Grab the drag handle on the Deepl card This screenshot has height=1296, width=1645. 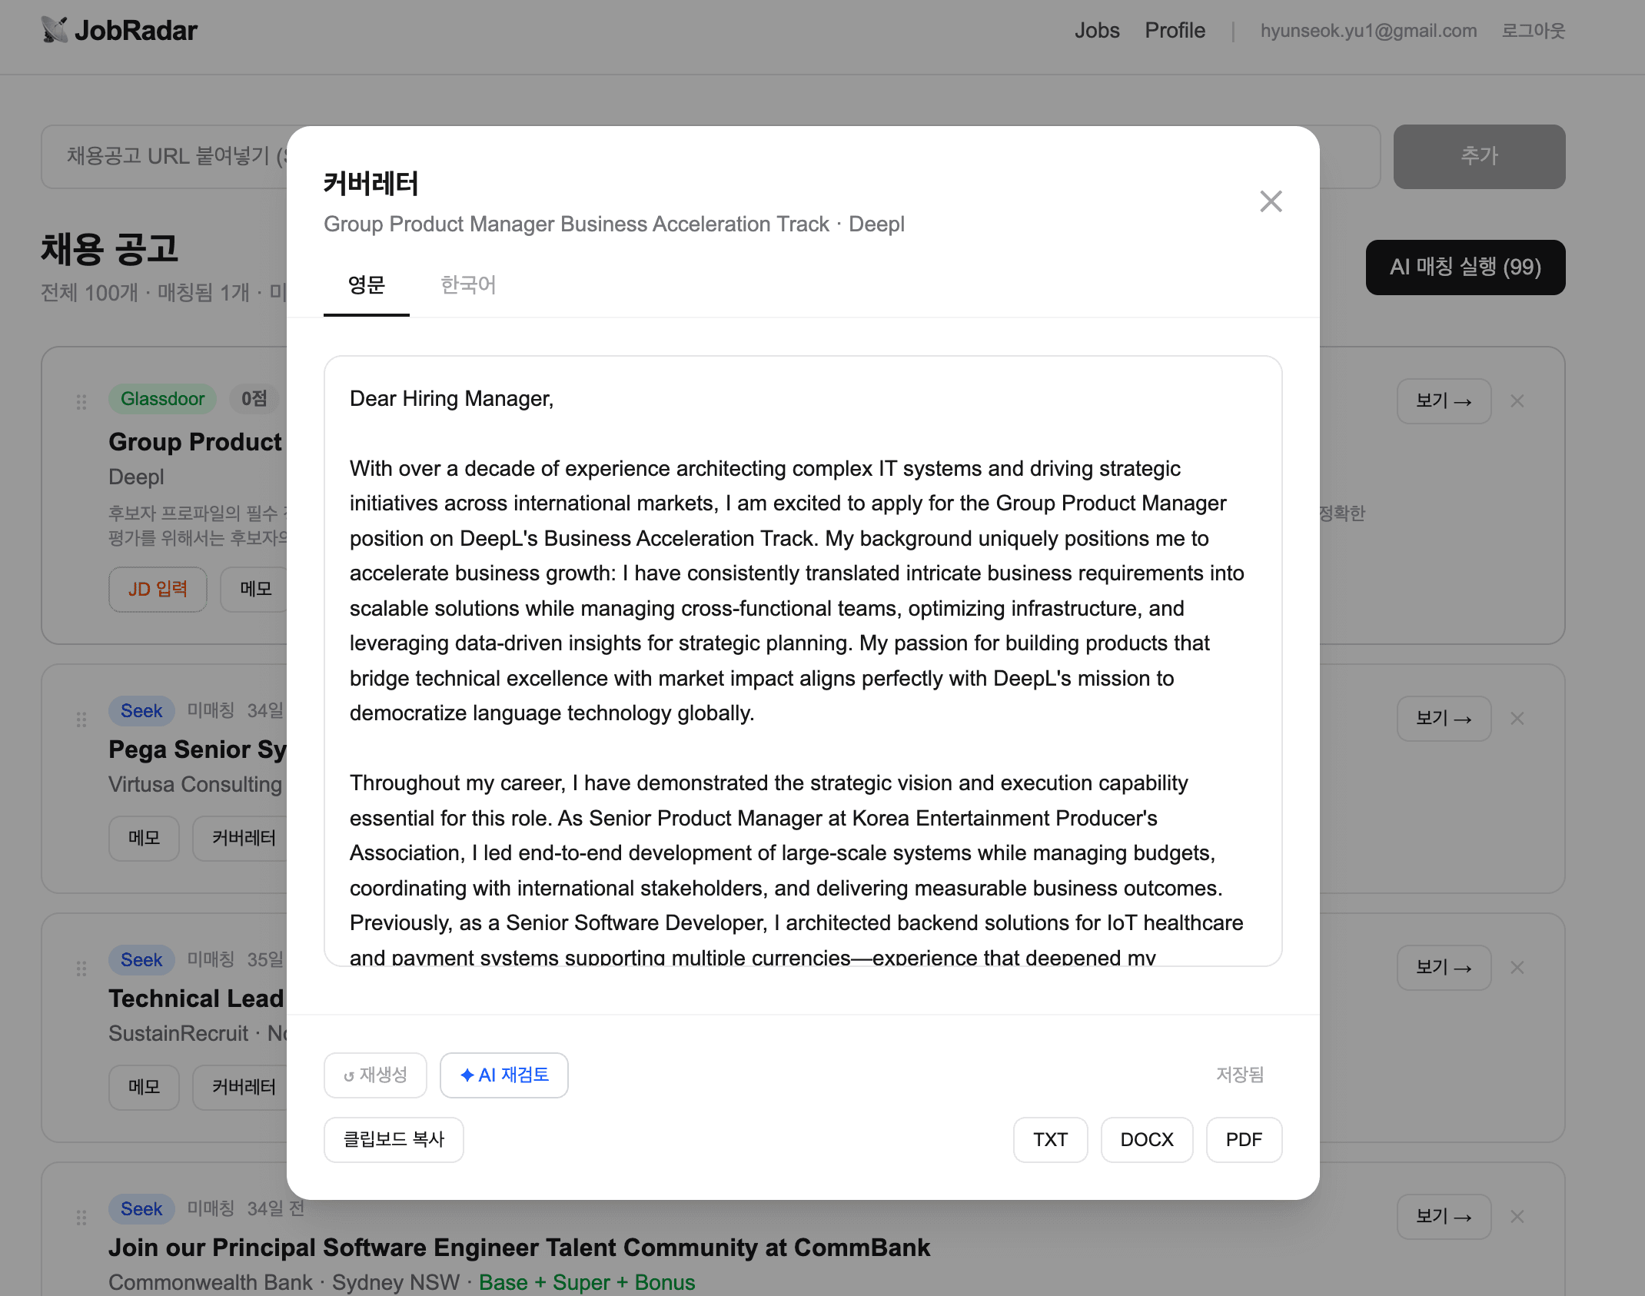(81, 402)
